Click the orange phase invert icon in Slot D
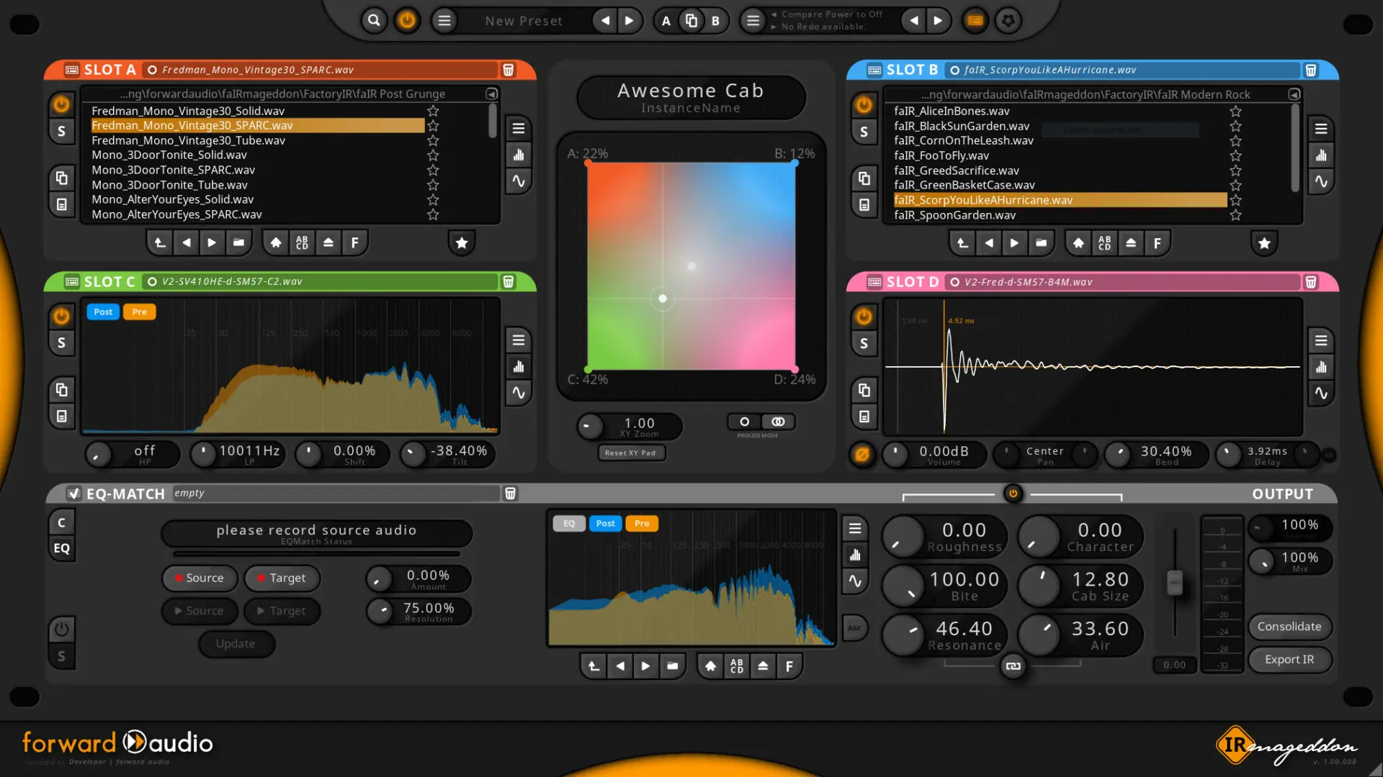Screen dimensions: 1383x777 tap(862, 455)
